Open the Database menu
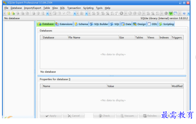Screen dimensions: 196x124 tap(16, 8)
